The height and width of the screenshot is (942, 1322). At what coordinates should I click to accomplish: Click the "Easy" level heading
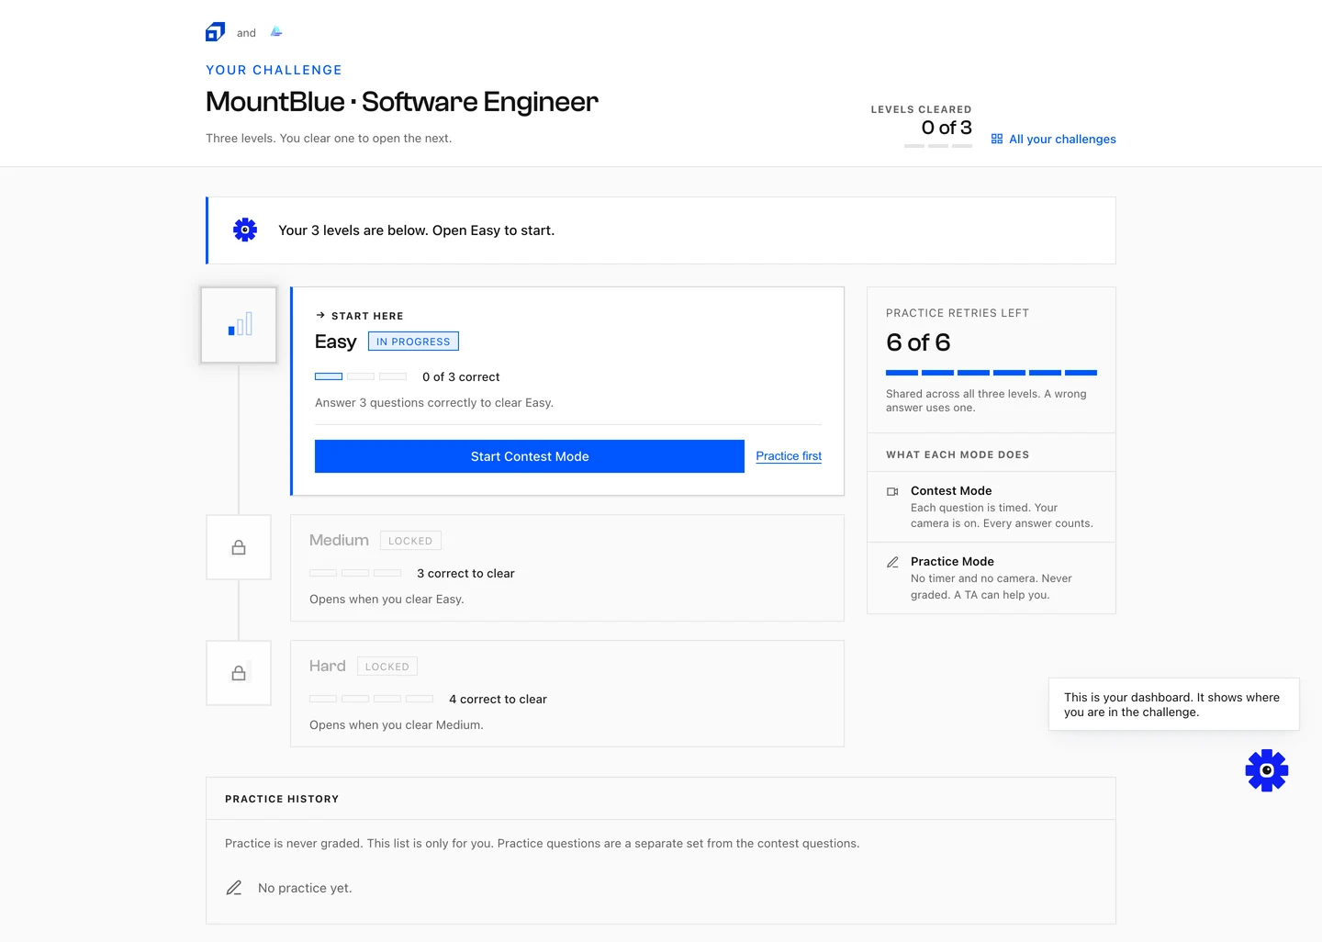tap(336, 342)
